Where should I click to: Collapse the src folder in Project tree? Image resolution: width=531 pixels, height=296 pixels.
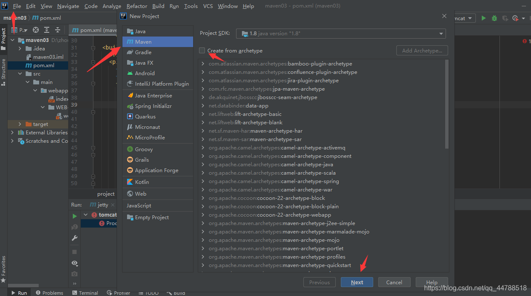pyautogui.click(x=20, y=74)
